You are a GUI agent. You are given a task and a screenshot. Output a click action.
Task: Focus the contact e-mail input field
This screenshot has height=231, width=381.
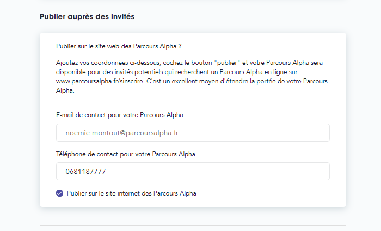coord(193,133)
